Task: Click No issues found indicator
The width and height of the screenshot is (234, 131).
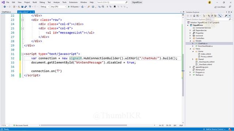Action: (x=21, y=125)
